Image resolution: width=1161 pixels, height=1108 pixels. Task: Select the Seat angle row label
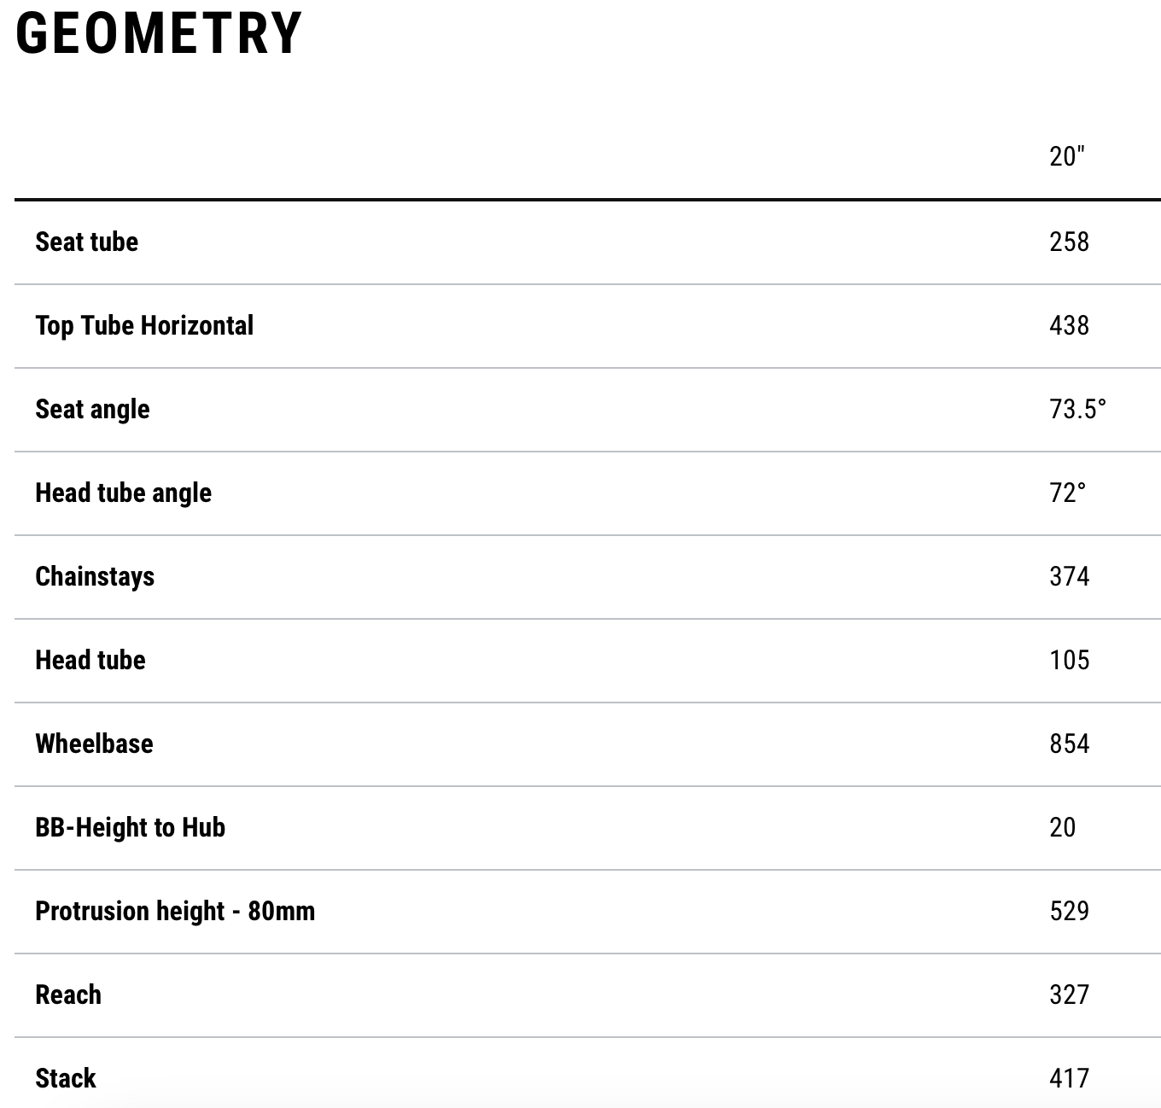coord(92,409)
